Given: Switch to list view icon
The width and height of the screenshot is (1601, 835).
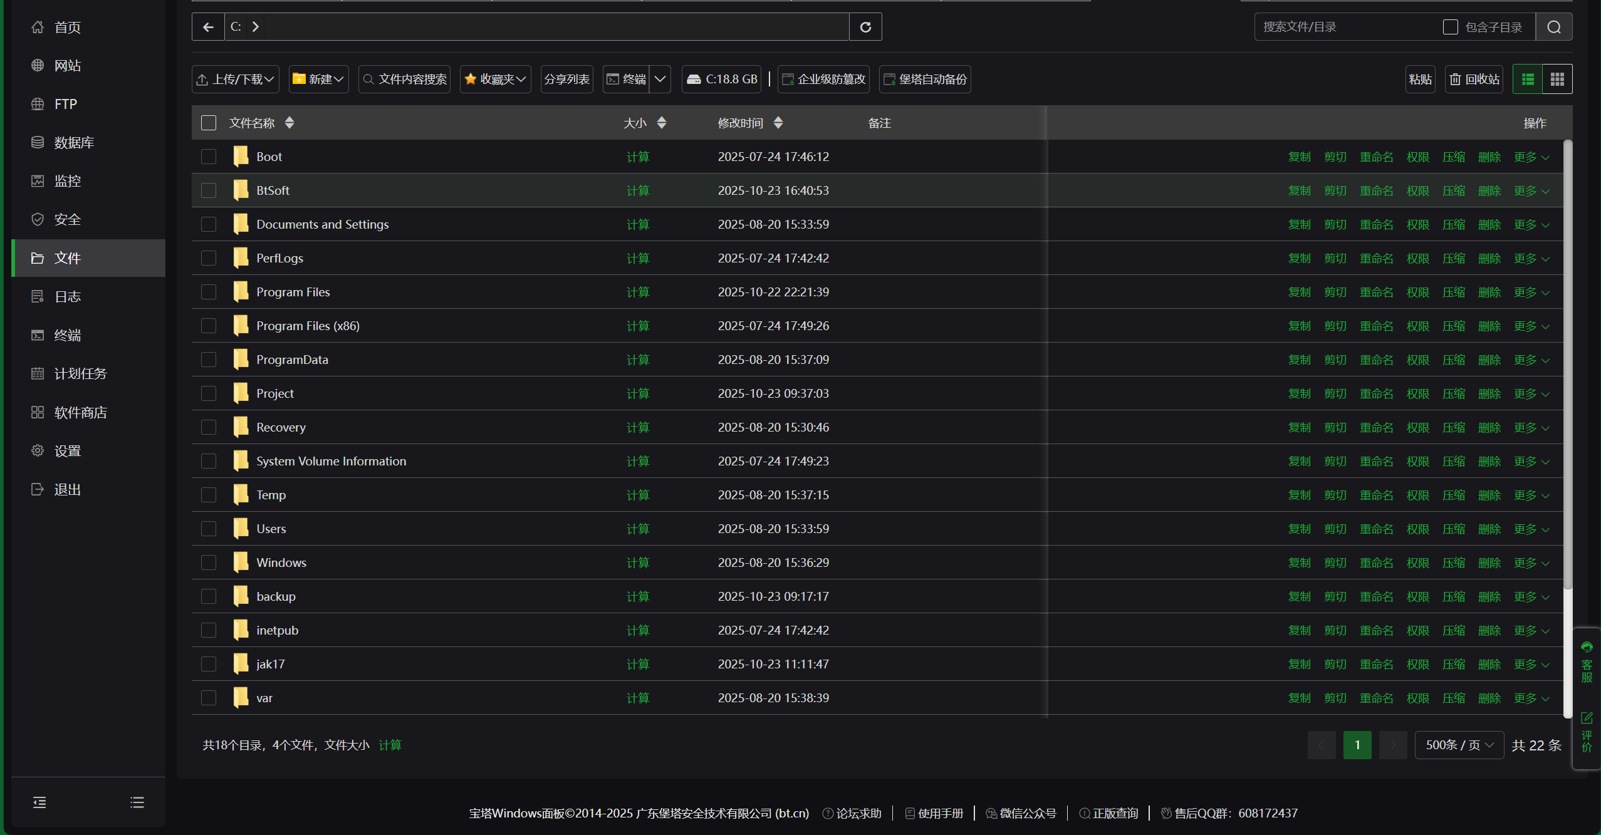Looking at the screenshot, I should click(1528, 79).
